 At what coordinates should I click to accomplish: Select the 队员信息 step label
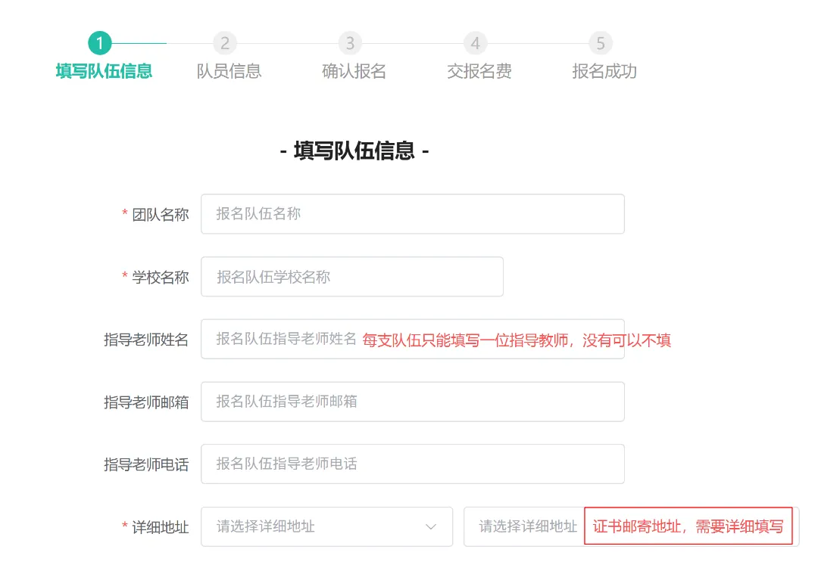click(x=229, y=71)
